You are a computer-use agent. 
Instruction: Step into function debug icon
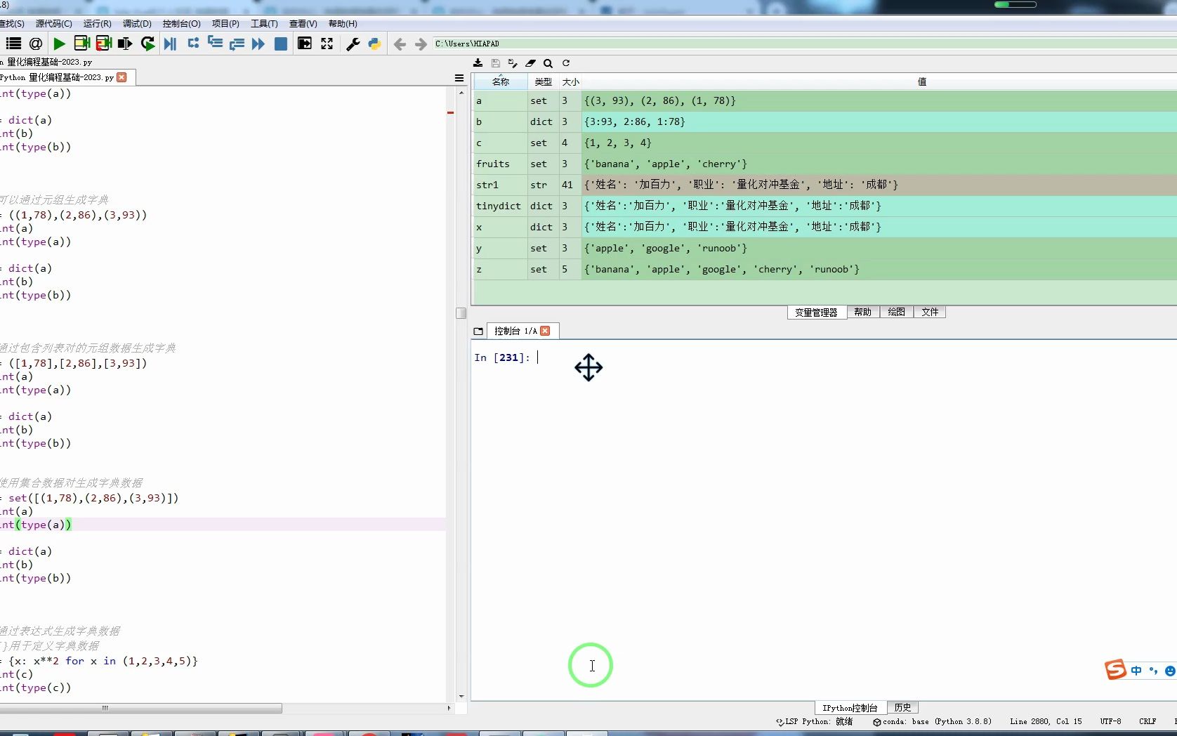(215, 44)
